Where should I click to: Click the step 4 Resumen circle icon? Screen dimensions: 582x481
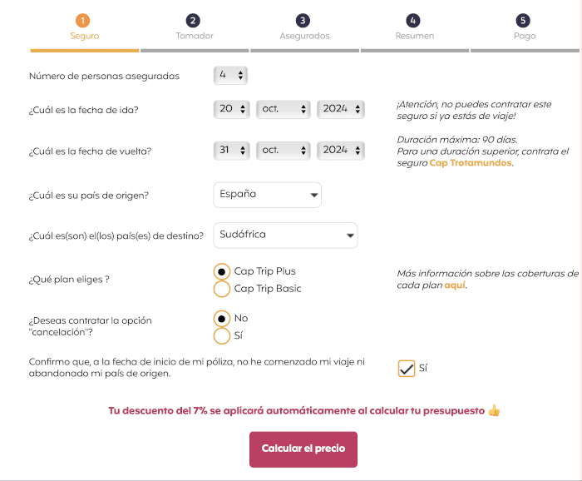[x=413, y=20]
